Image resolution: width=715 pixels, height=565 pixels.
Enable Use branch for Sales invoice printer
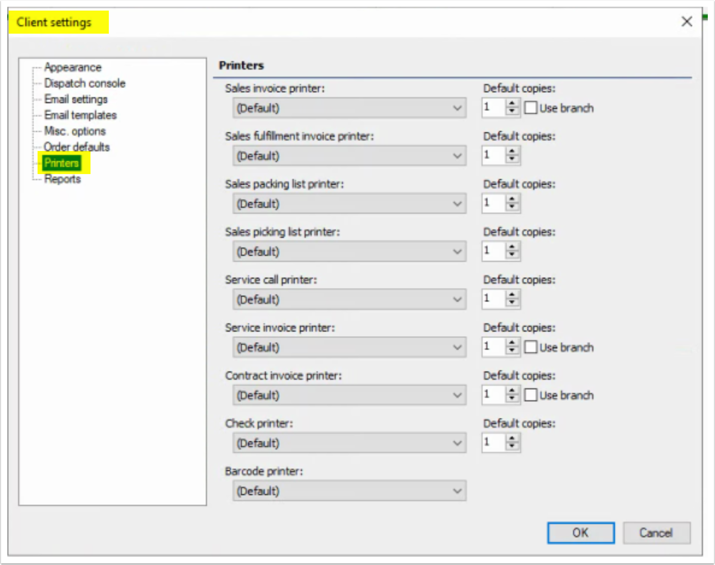(531, 108)
